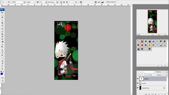The height and width of the screenshot is (95, 169).
Task: Select the Healing Brush tool
Action: (2, 29)
